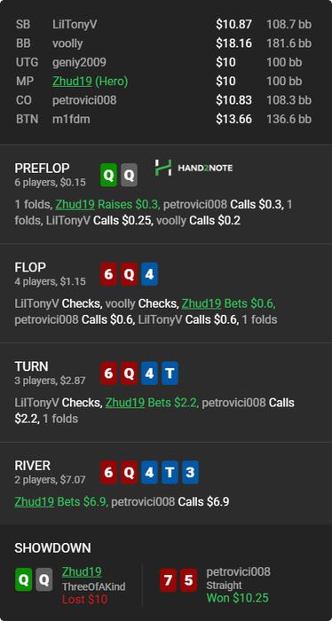Screen dimensions: 332x621
Task: Click the blue T card on the turn row
Action: tap(170, 373)
